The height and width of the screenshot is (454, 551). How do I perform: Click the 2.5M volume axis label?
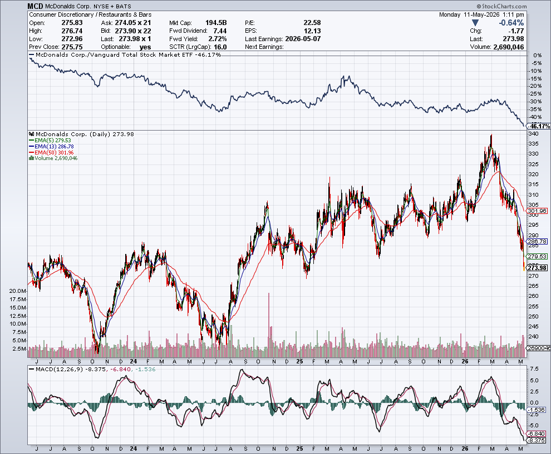point(19,349)
